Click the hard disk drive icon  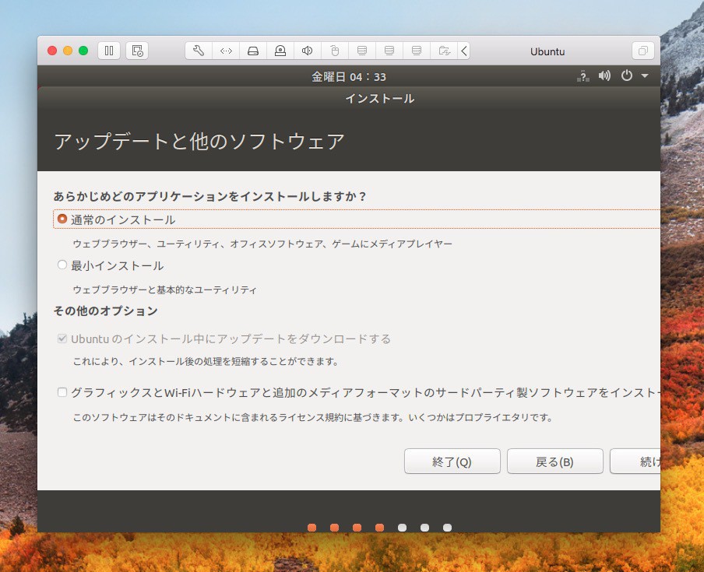(252, 51)
